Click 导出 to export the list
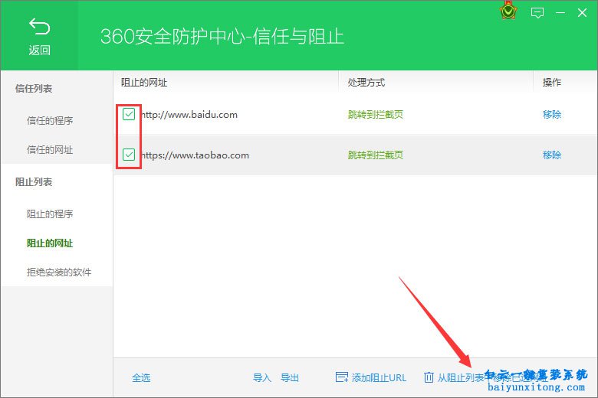 (x=290, y=378)
